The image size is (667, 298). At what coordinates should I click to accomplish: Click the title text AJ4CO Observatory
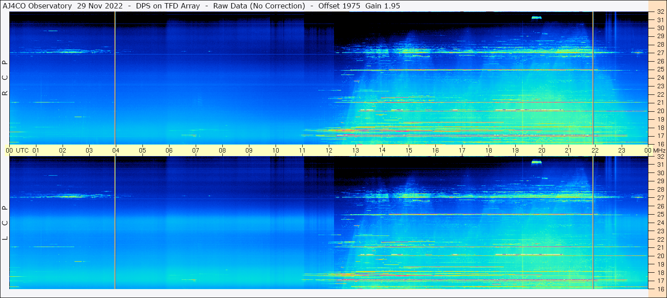(38, 6)
